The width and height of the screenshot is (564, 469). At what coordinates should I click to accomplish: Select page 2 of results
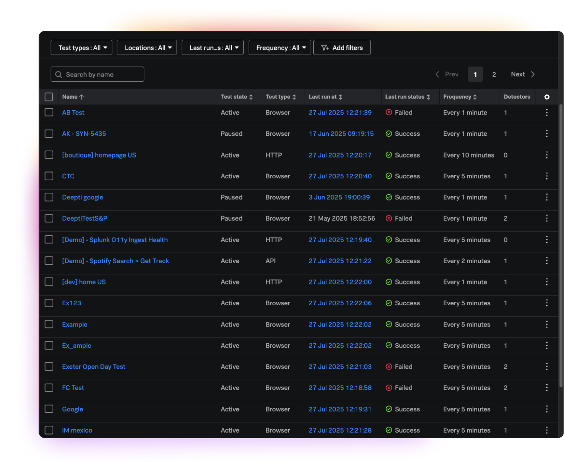pos(494,74)
